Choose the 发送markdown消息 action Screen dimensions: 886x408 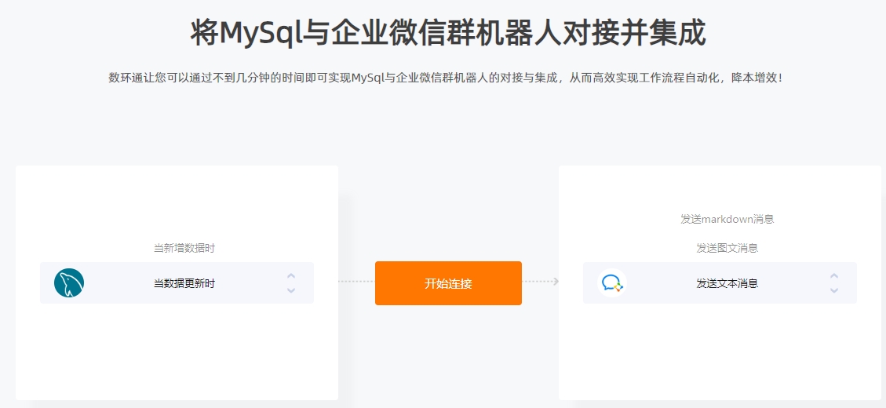727,219
